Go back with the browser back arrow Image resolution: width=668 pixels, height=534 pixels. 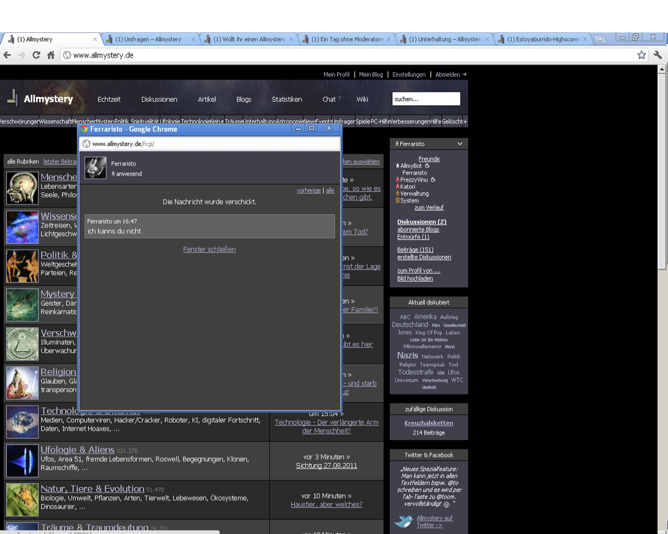(x=7, y=55)
